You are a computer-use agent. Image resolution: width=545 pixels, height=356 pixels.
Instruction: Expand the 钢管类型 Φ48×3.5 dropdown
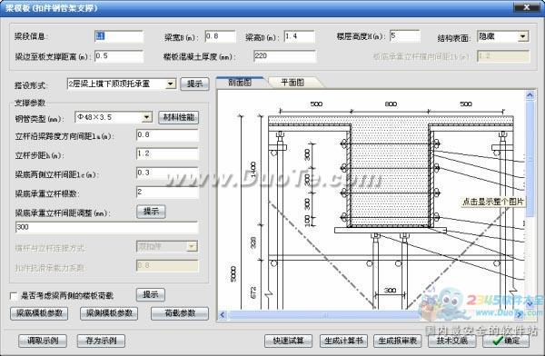click(x=146, y=117)
